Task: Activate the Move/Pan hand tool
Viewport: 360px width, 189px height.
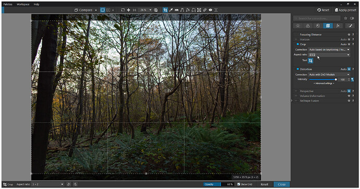Action: point(128,10)
